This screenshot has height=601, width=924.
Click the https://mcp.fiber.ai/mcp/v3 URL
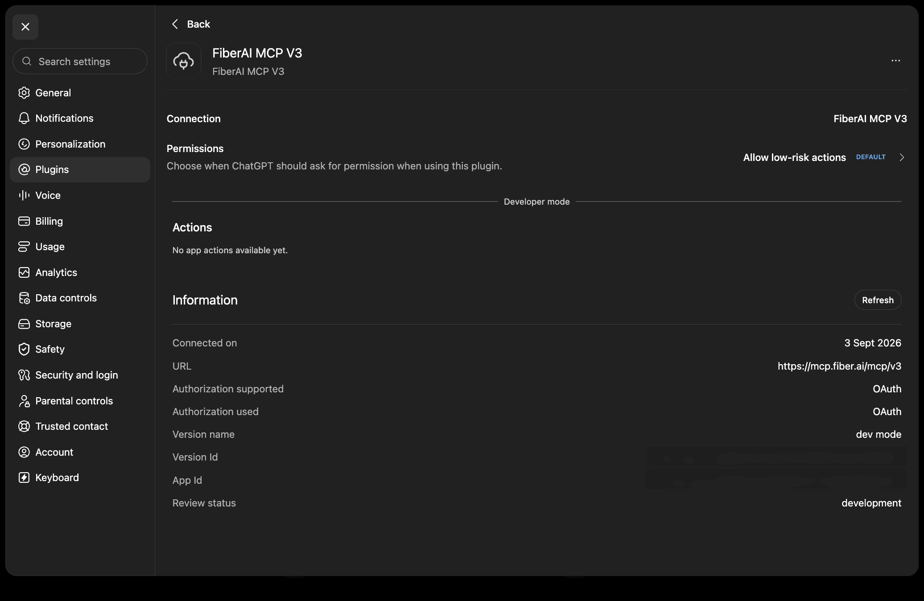839,366
